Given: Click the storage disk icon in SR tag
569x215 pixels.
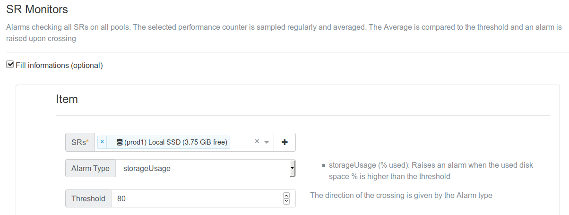Looking at the screenshot, I should [x=120, y=142].
